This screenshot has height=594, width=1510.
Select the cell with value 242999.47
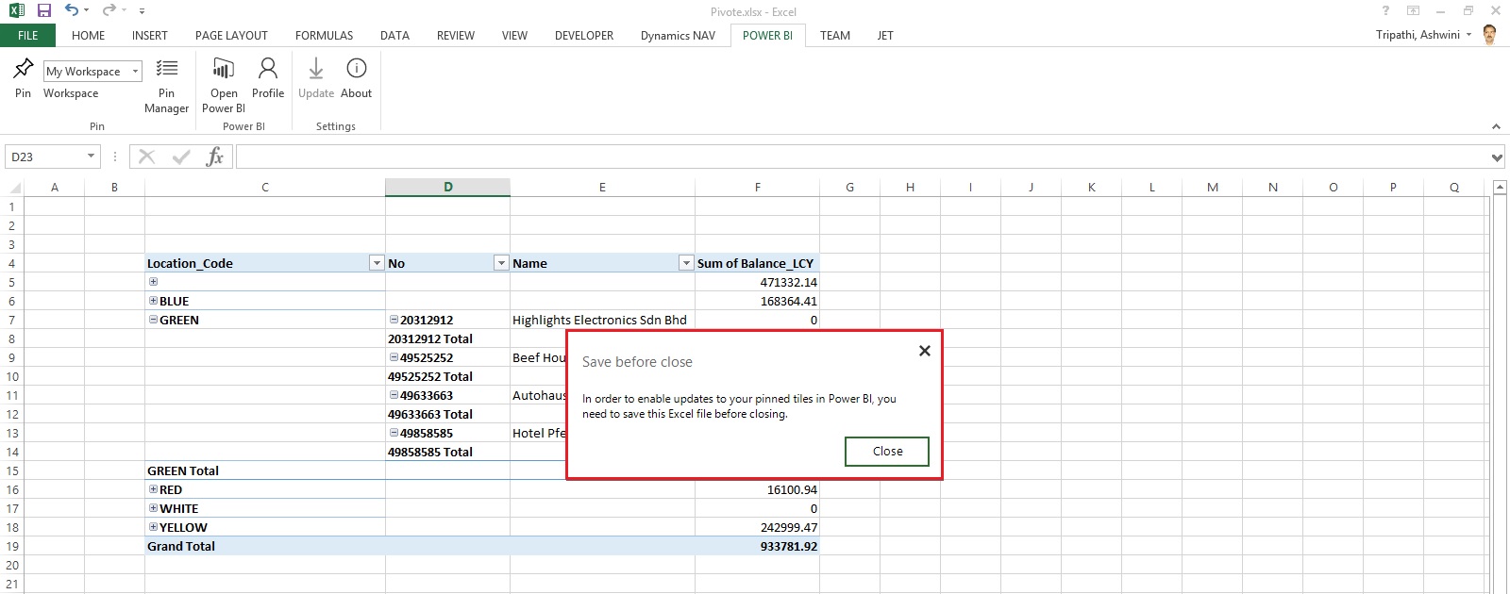757,527
